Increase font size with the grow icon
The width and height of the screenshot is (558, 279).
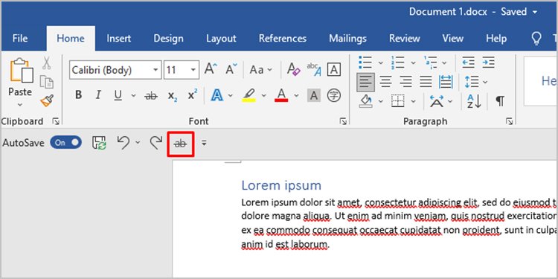pyautogui.click(x=211, y=68)
